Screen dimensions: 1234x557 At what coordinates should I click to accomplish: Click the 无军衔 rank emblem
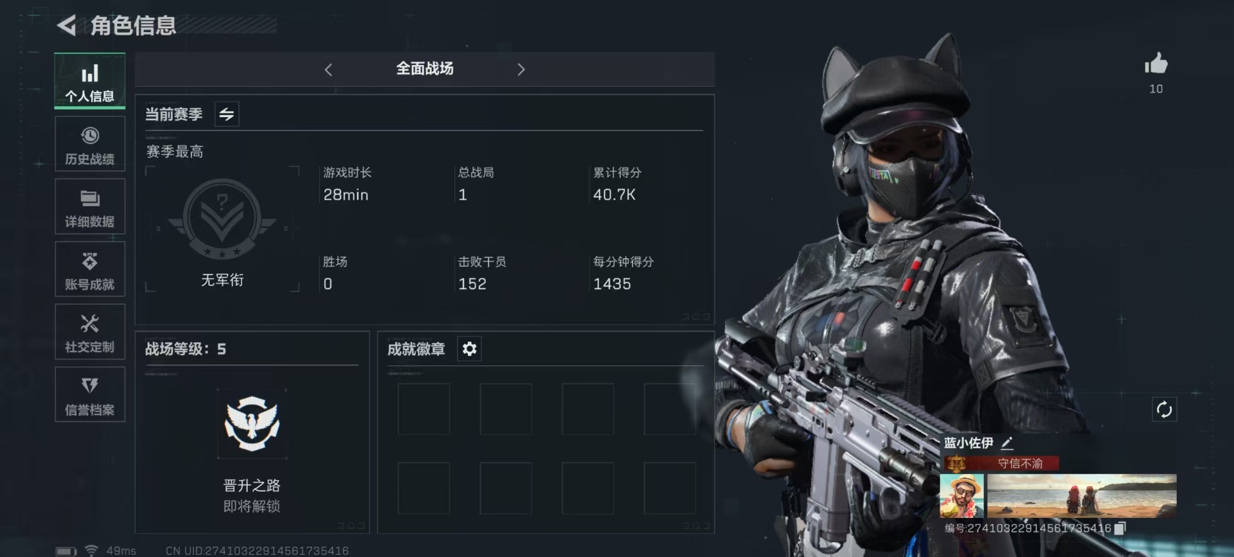[x=222, y=218]
